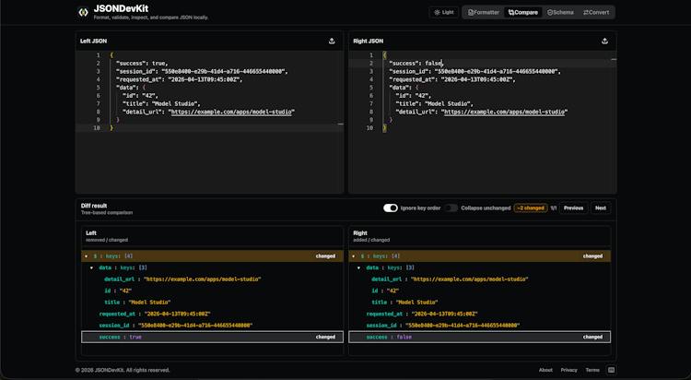This screenshot has width=691, height=380.
Task: Switch to the Compare tab
Action: pos(523,12)
